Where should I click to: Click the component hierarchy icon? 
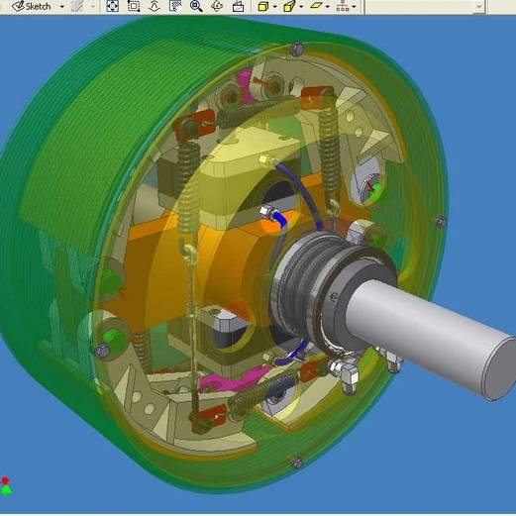point(343,6)
